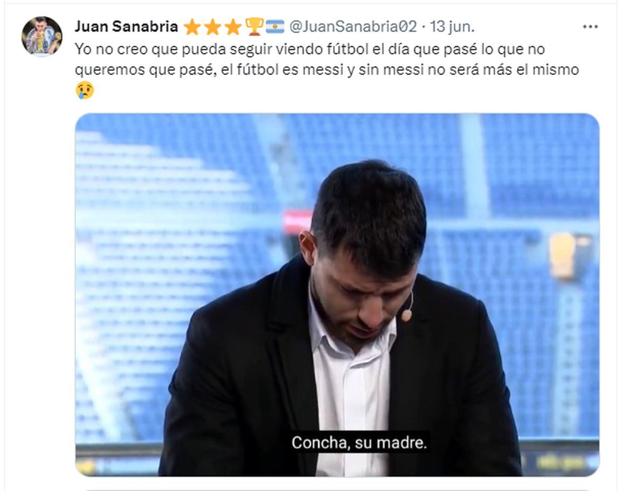Click the 13 jun. timestamp
Viewport: 634px width, 491px height.
pos(452,26)
